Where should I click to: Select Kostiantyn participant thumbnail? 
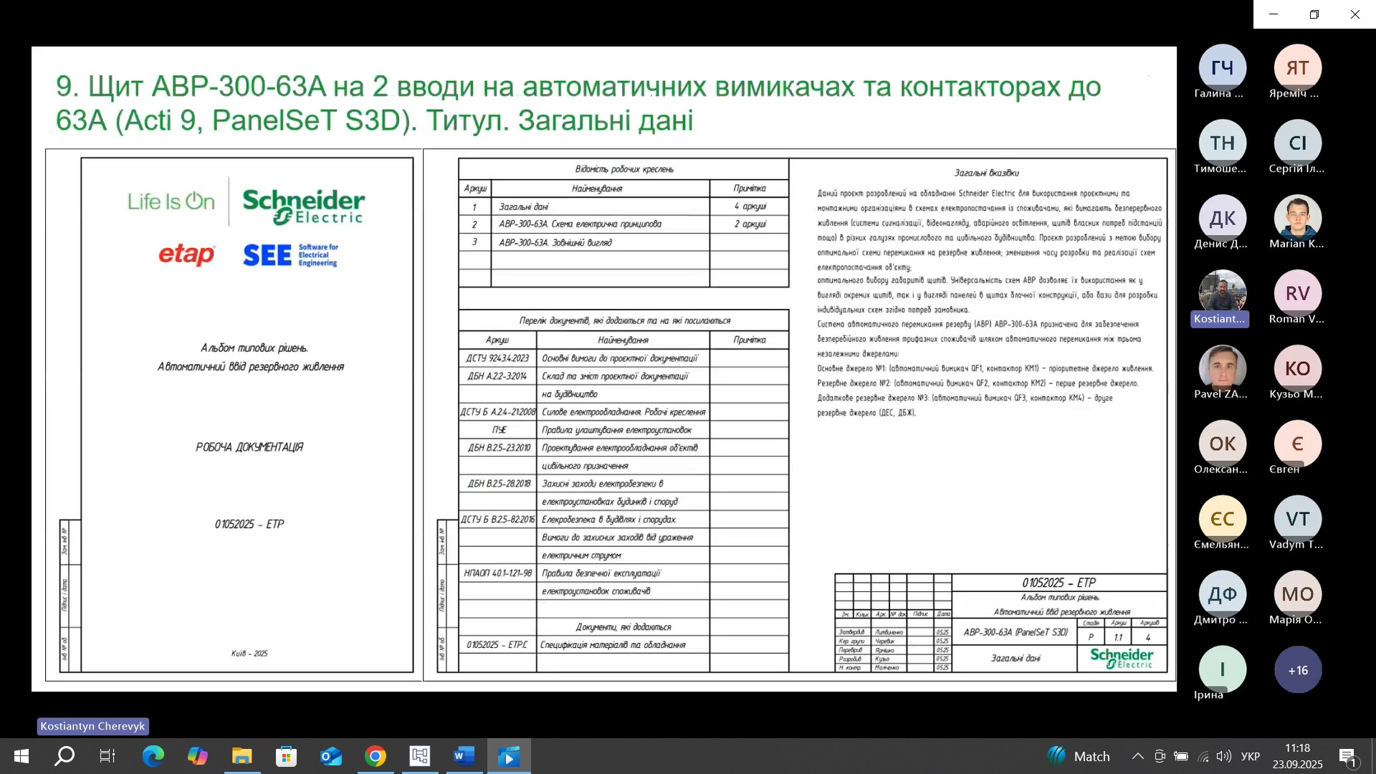coord(1222,292)
